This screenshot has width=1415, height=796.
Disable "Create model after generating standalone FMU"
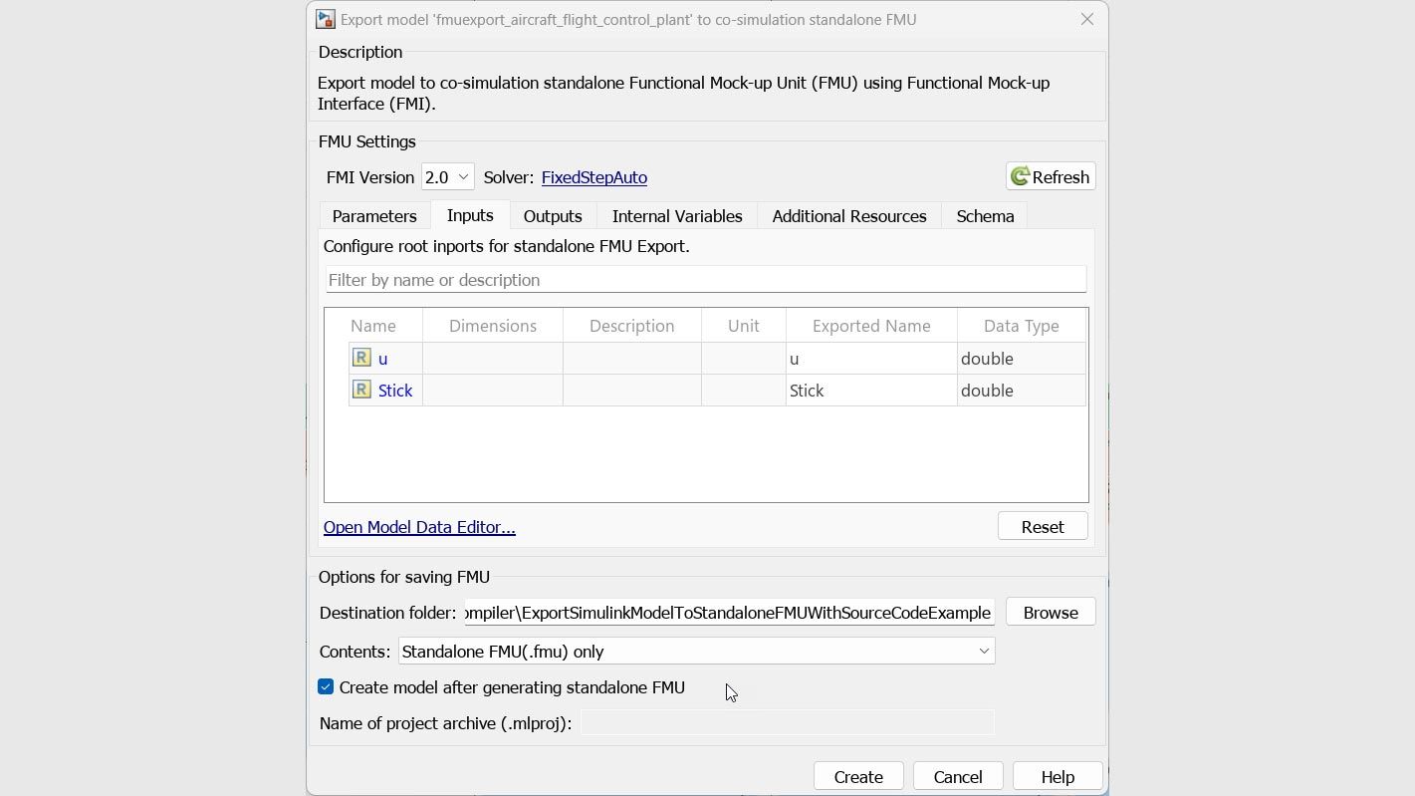tap(326, 686)
